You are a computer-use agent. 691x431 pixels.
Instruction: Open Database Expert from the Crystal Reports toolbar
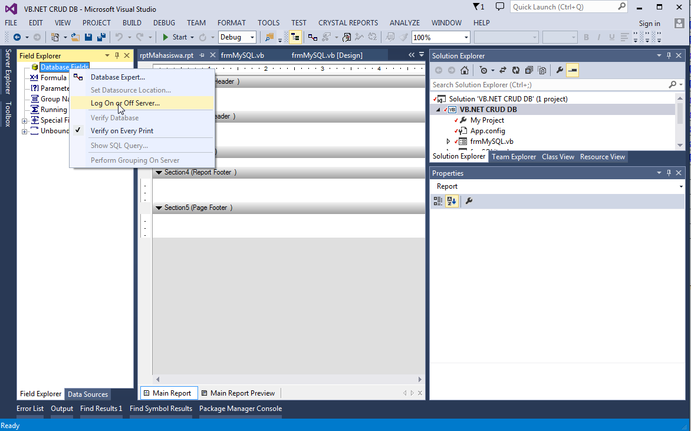pos(312,38)
